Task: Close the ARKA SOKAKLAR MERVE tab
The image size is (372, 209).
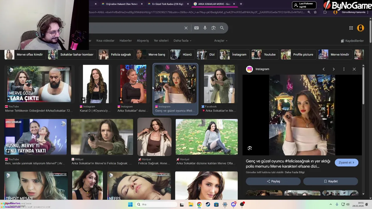Action: (x=234, y=4)
